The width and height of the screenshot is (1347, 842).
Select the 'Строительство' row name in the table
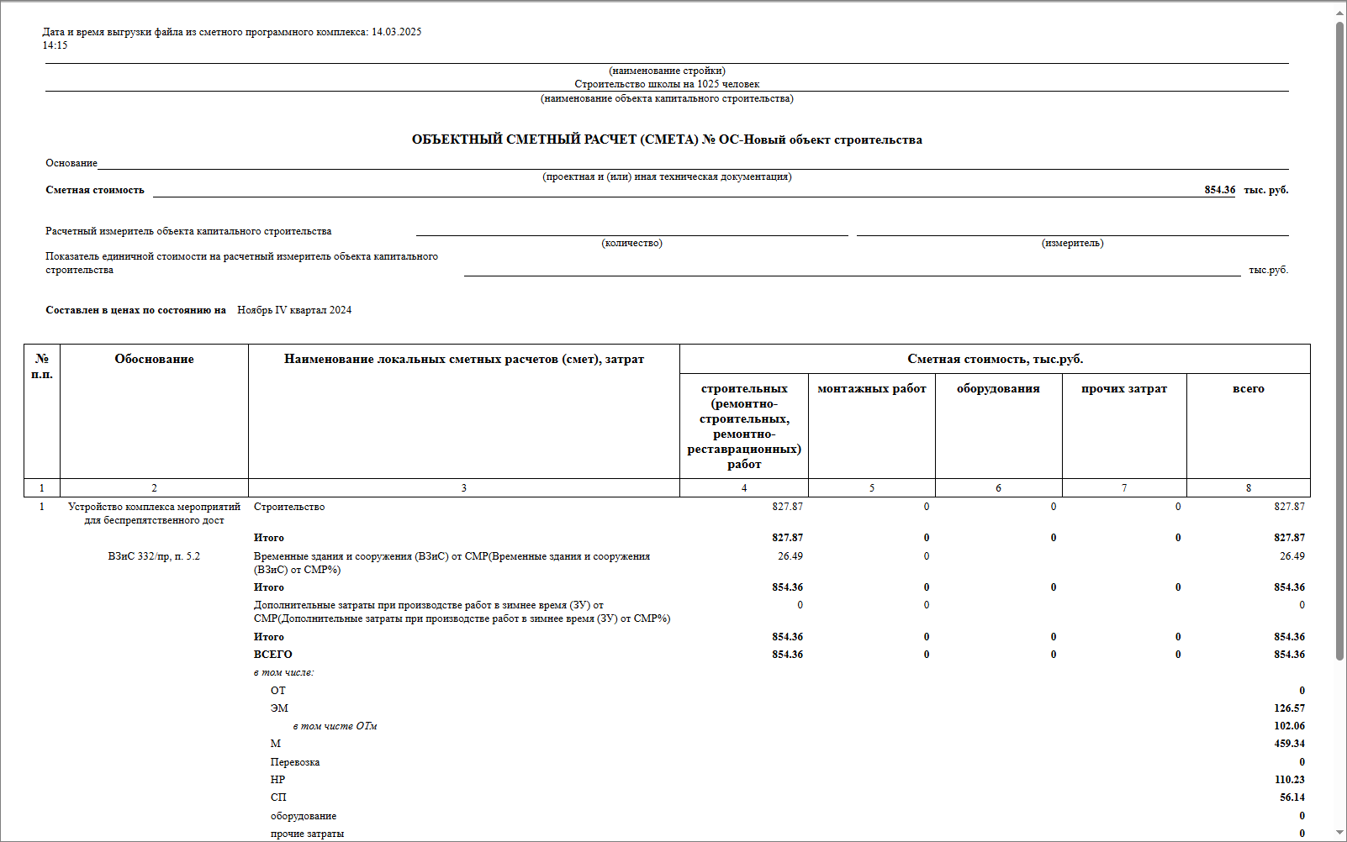click(289, 507)
